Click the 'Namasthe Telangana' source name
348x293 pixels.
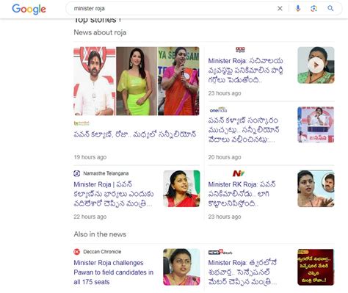tap(106, 173)
